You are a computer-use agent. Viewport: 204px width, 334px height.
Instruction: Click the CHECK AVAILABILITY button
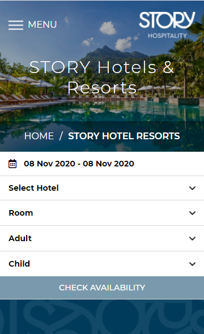click(102, 288)
